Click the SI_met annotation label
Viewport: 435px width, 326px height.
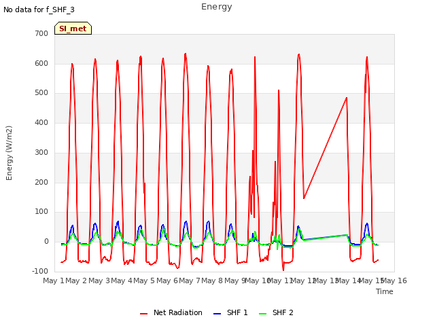pos(73,29)
